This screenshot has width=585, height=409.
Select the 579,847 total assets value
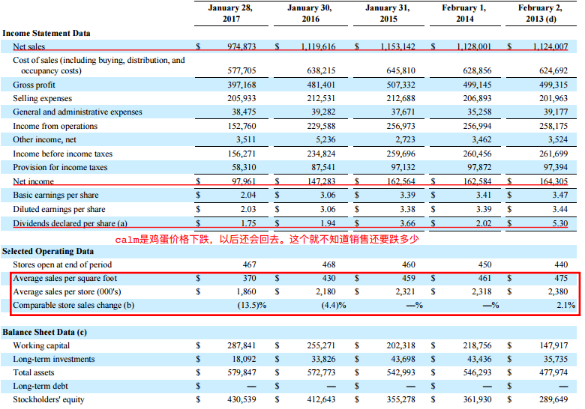(x=241, y=372)
